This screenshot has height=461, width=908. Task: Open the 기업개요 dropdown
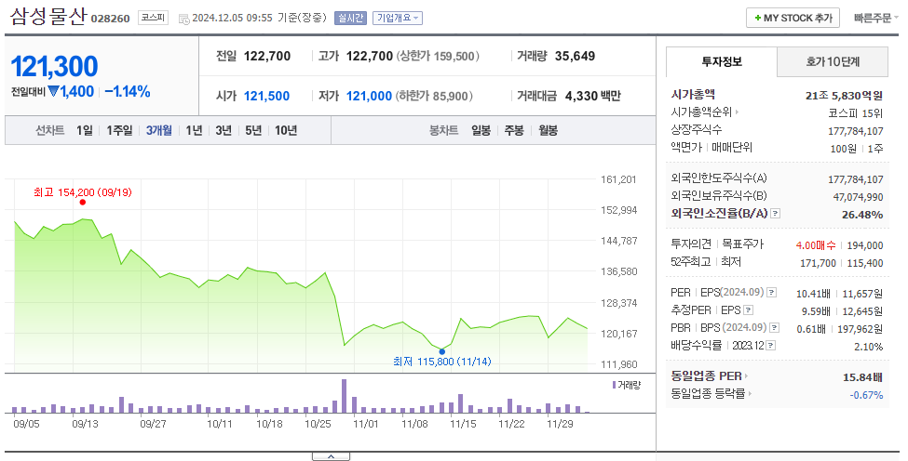coord(398,19)
